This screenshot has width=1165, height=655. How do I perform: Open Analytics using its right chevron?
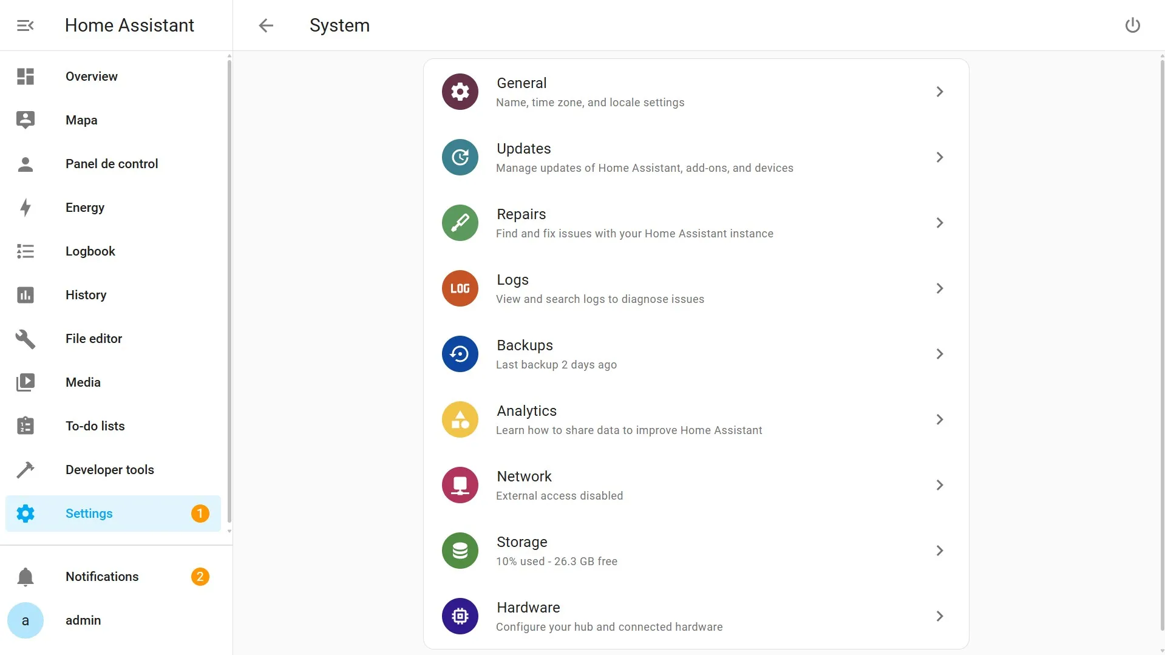click(x=940, y=419)
